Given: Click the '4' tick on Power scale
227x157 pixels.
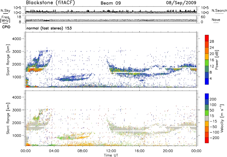Looking at the screenshot, I should [211, 78].
